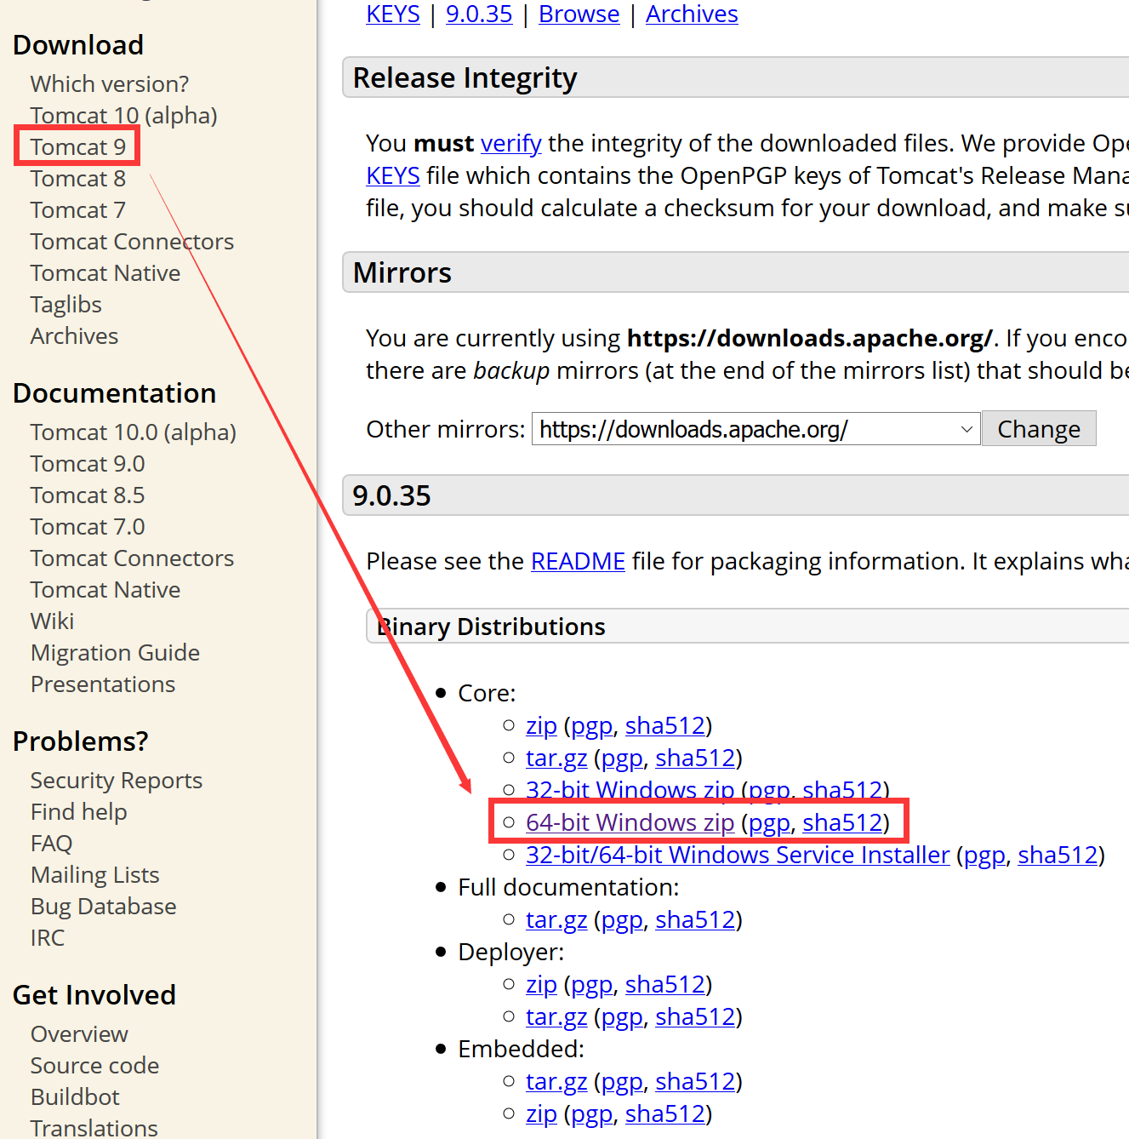
Task: Browse the release with the Browse link
Action: click(579, 14)
